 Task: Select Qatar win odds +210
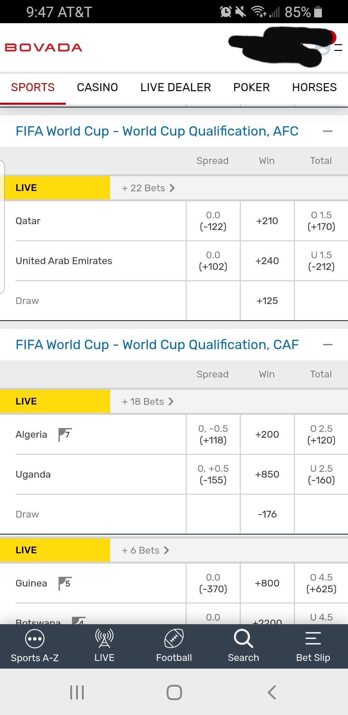(x=267, y=221)
